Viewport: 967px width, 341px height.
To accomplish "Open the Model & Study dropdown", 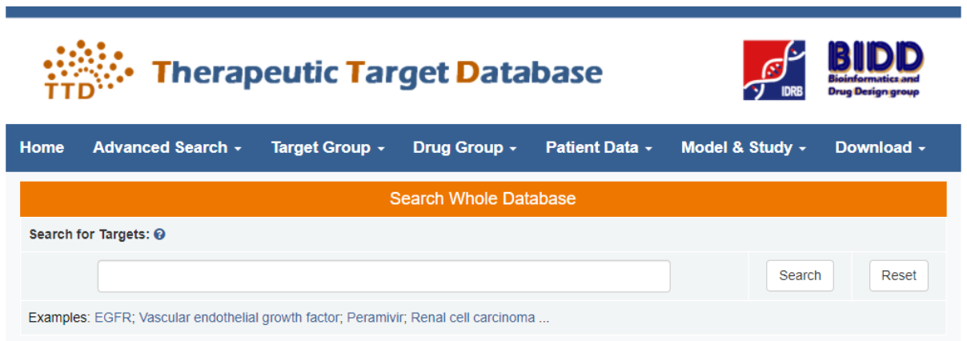I will pyautogui.click(x=743, y=147).
